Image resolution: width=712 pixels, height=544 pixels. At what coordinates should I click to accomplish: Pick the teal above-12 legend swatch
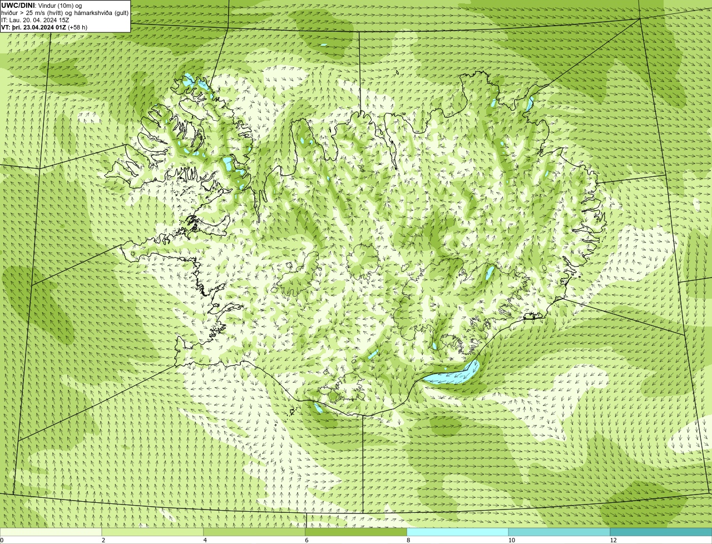pos(661,532)
